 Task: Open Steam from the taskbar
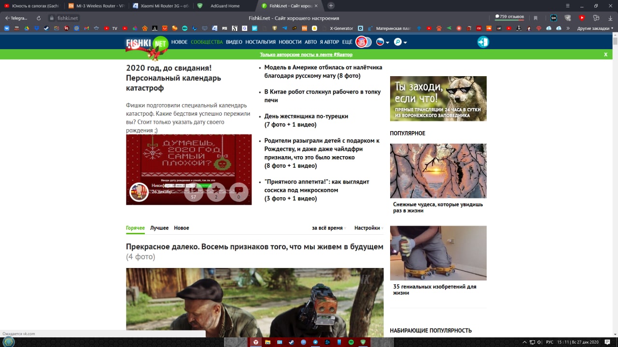[x=291, y=342]
